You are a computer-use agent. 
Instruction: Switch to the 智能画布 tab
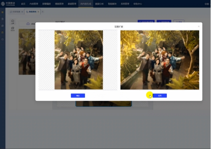coord(31,12)
